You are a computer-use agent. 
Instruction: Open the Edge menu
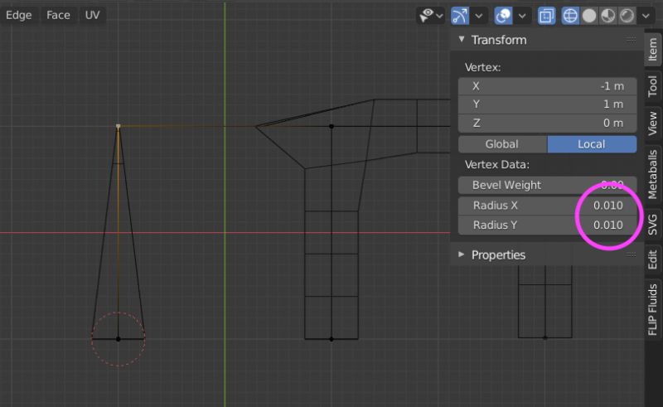(18, 15)
